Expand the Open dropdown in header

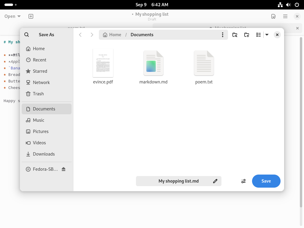point(12,16)
